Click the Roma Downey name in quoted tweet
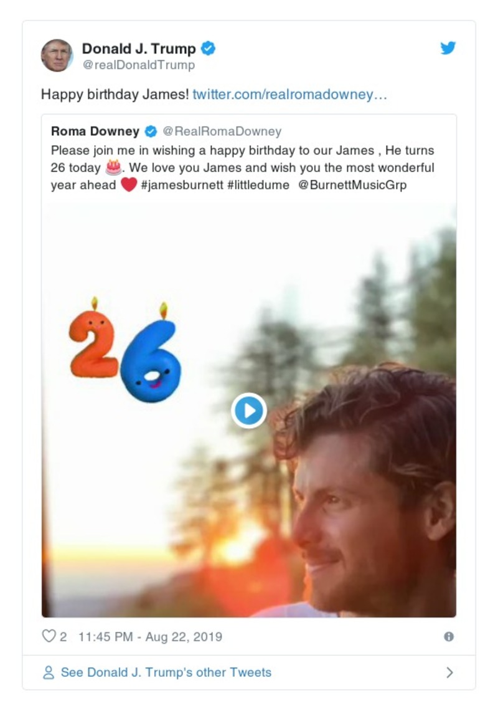The image size is (498, 713). pos(95,132)
